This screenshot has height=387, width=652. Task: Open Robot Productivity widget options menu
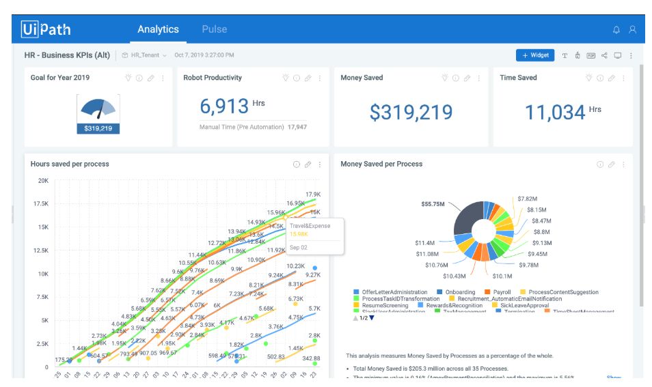pos(319,78)
